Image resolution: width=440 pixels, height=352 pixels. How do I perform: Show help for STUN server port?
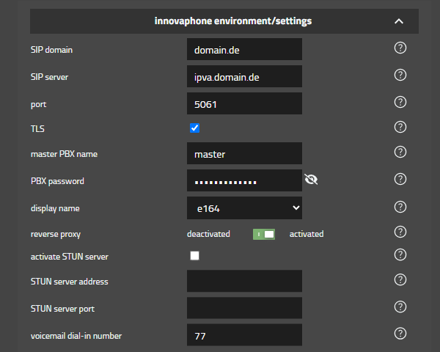(x=400, y=307)
